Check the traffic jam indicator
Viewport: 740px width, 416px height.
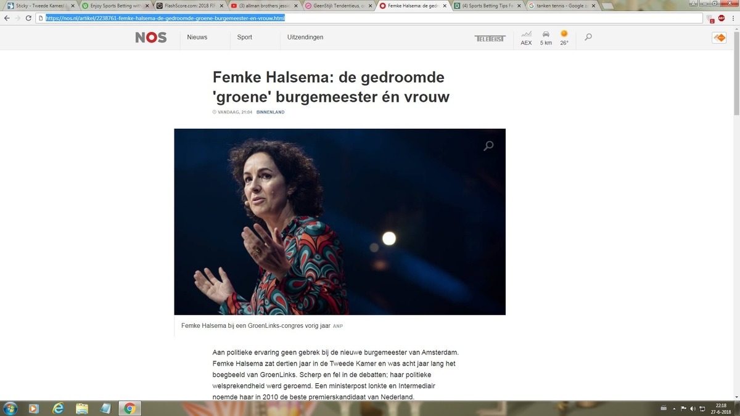(x=546, y=38)
